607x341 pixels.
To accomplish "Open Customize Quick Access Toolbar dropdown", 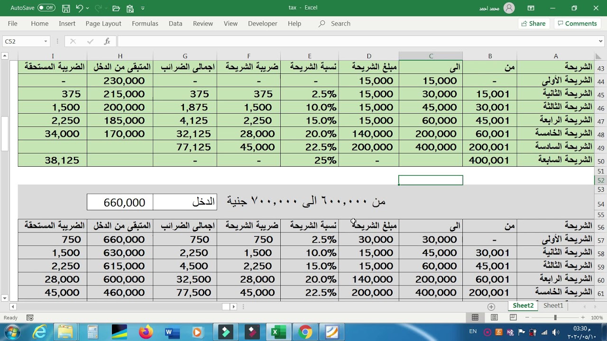I will point(143,8).
